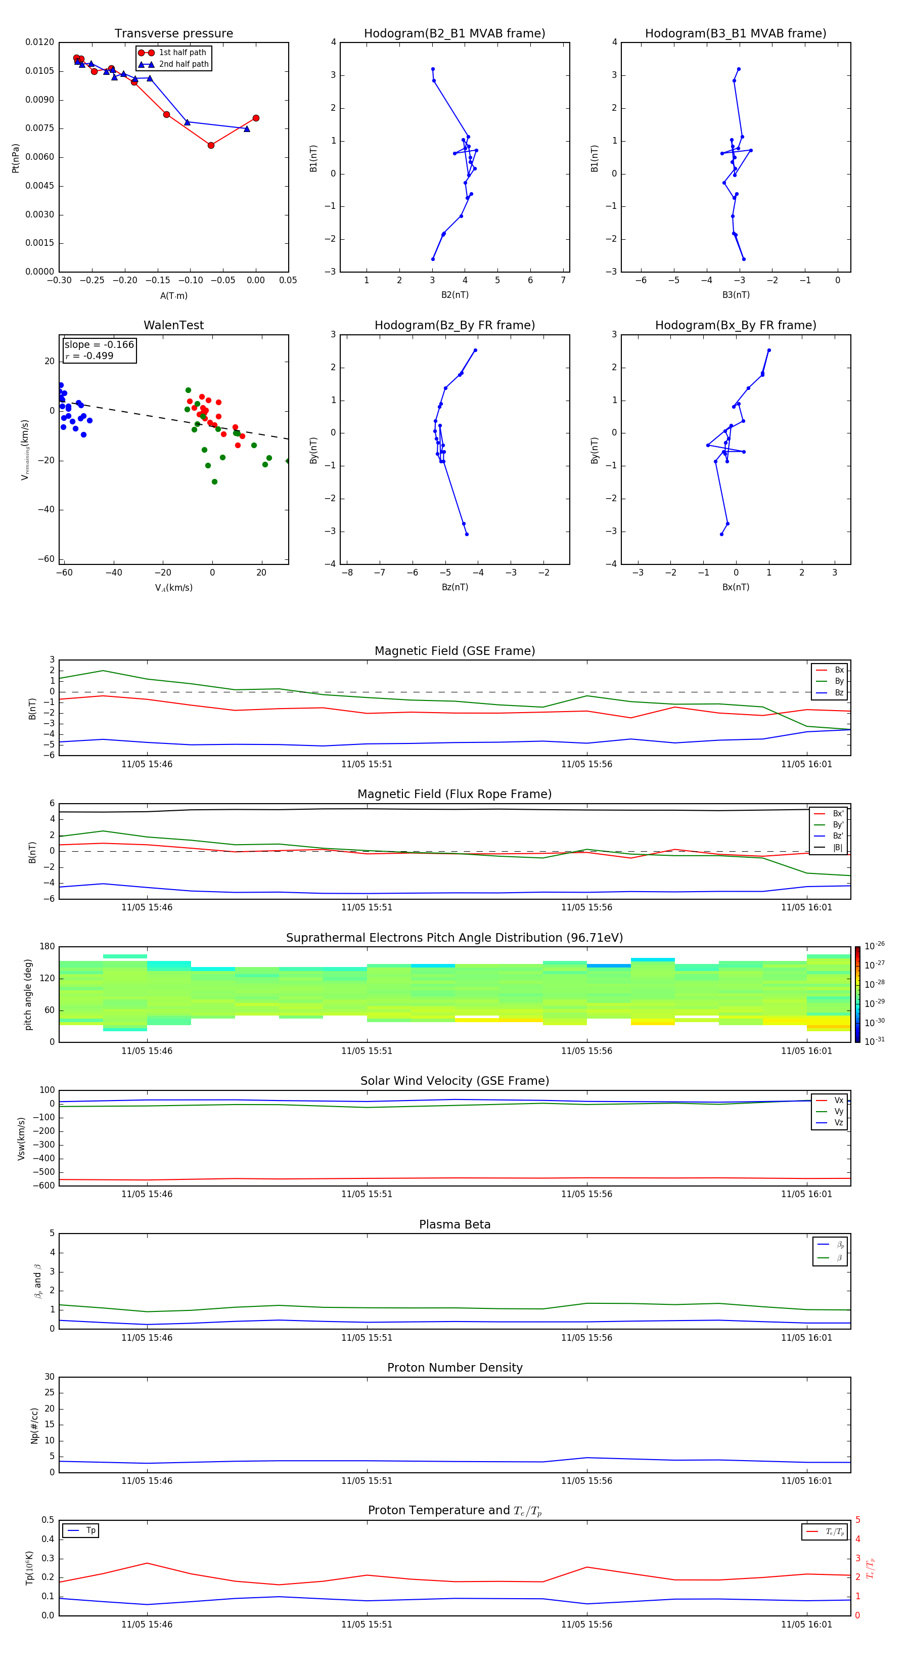Select the Bx entry in the GSE magnetic field legend
Image resolution: width=910 pixels, height=1669 pixels.
point(830,670)
